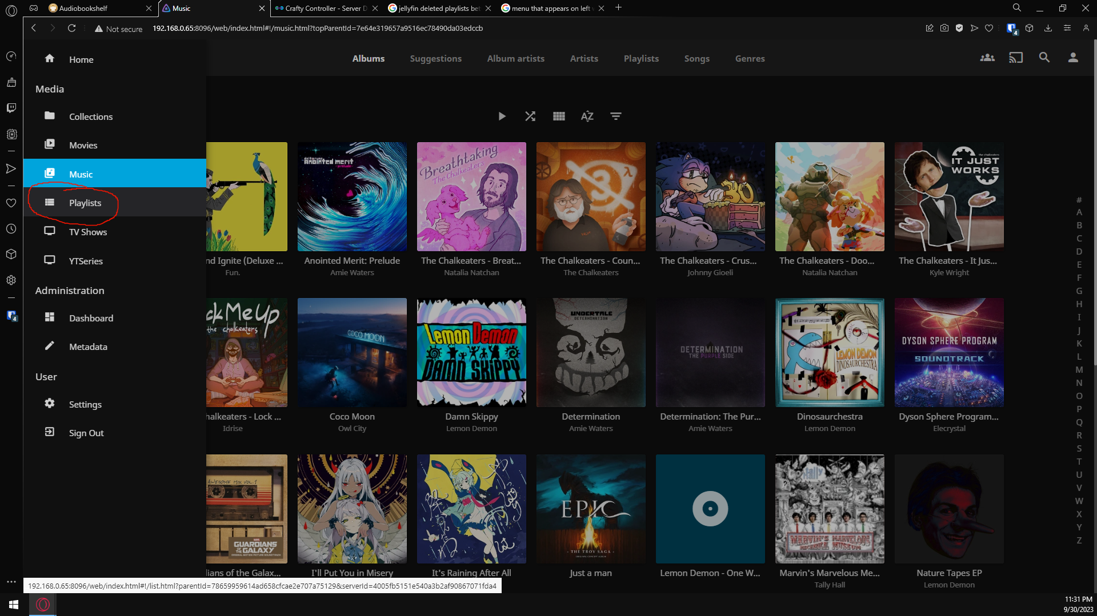Image resolution: width=1097 pixels, height=616 pixels.
Task: Shuffle the music library
Action: tap(530, 116)
